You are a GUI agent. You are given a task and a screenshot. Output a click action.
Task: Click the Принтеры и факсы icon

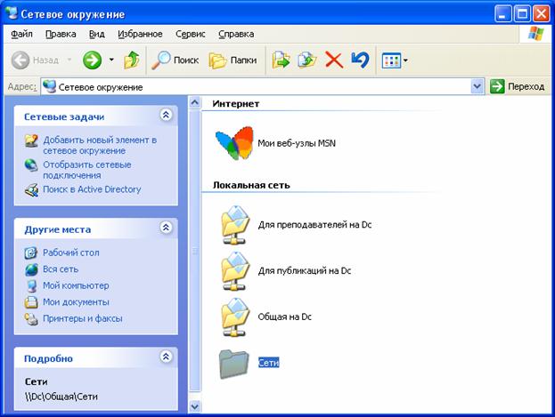(31, 319)
